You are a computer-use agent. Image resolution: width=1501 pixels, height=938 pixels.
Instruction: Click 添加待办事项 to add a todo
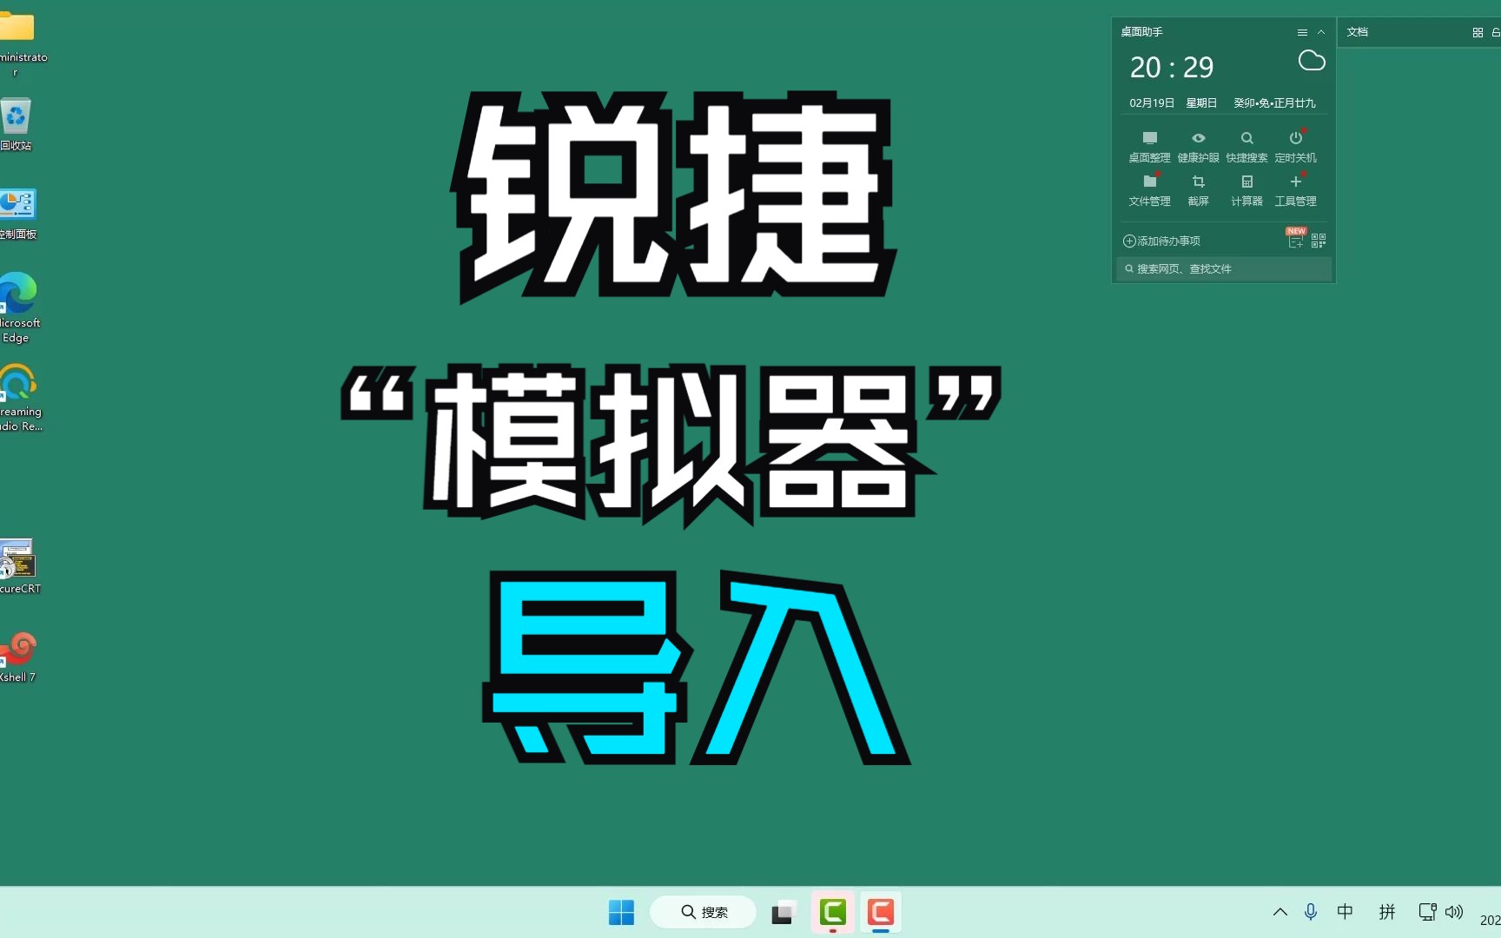click(x=1161, y=241)
